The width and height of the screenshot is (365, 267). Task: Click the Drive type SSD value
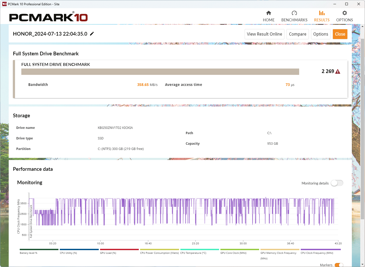(x=101, y=138)
